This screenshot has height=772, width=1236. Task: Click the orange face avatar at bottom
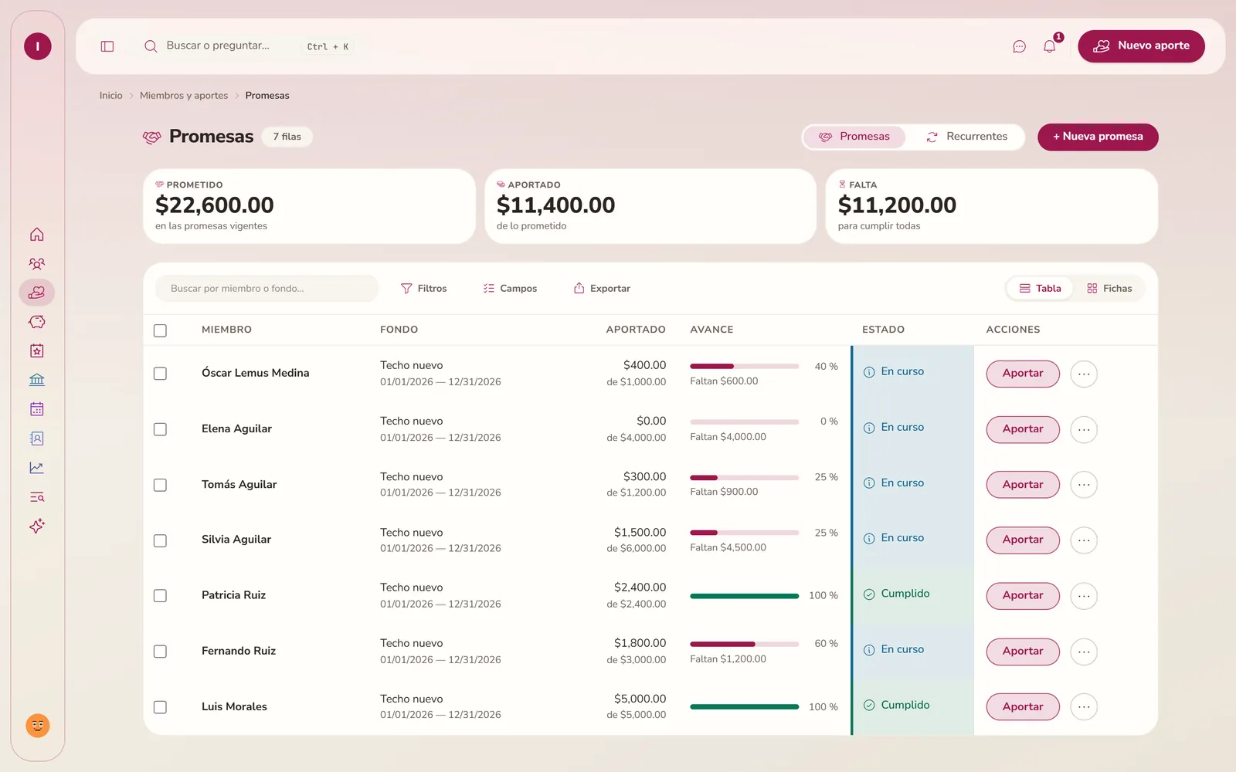pos(38,726)
